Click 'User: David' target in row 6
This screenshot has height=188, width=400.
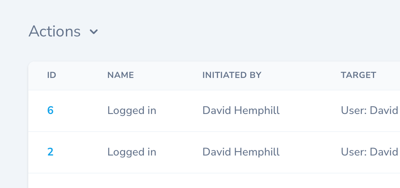(369, 111)
